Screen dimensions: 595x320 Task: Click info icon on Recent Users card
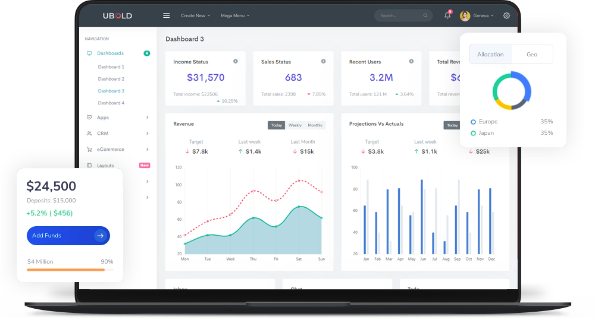coord(411,61)
